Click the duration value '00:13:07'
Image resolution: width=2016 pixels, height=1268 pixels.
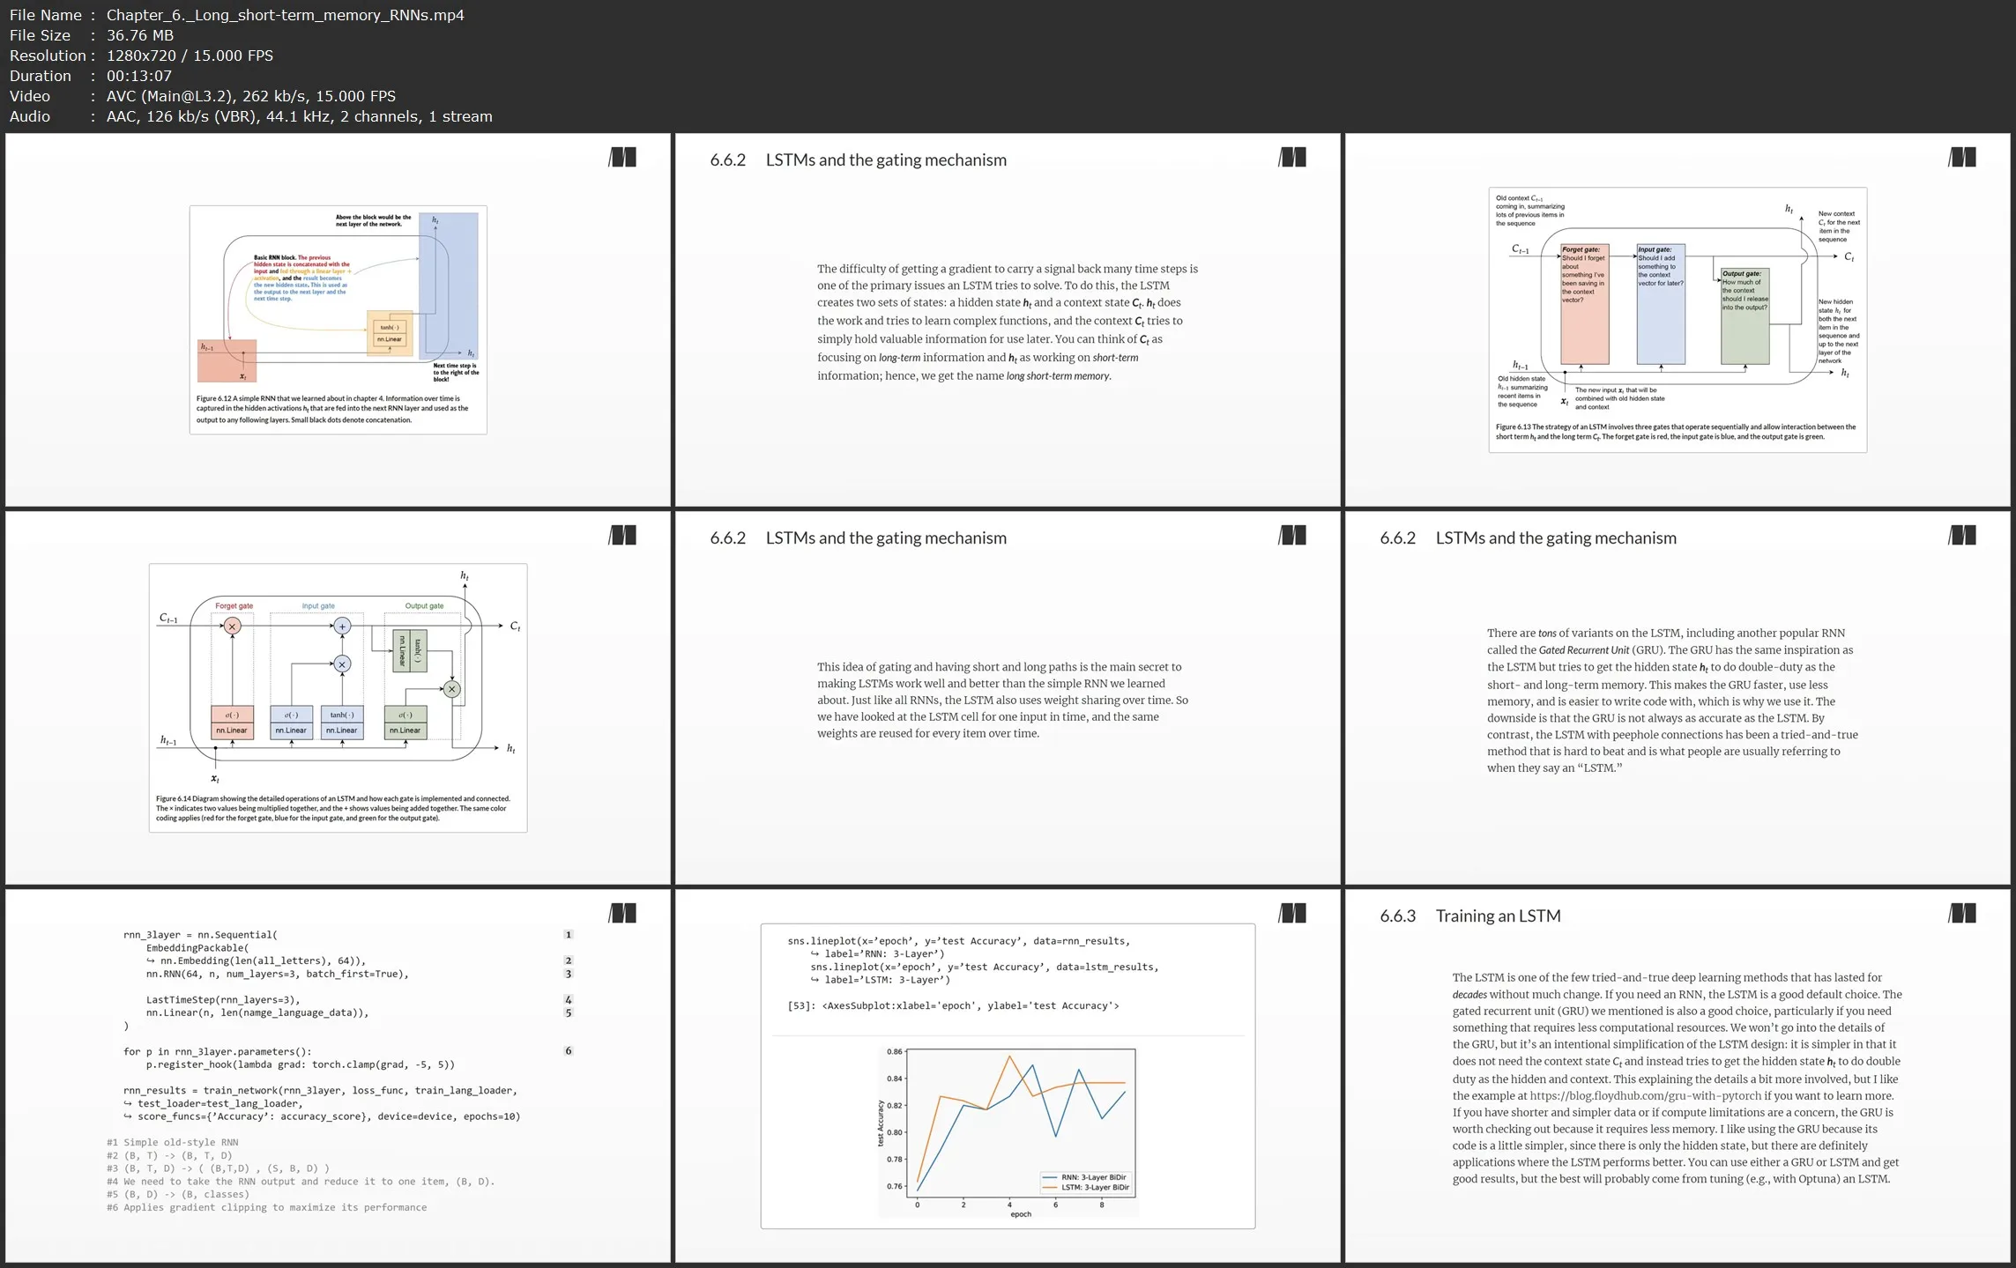[139, 76]
